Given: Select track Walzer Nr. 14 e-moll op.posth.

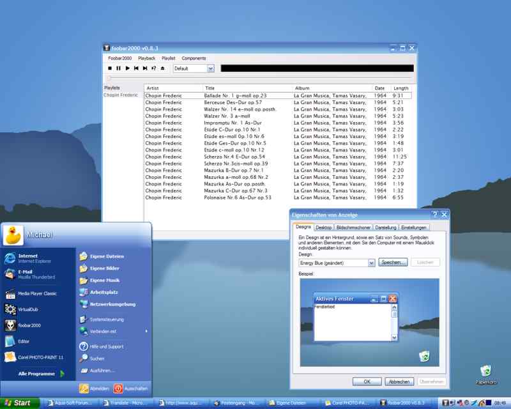Looking at the screenshot, I should point(278,109).
